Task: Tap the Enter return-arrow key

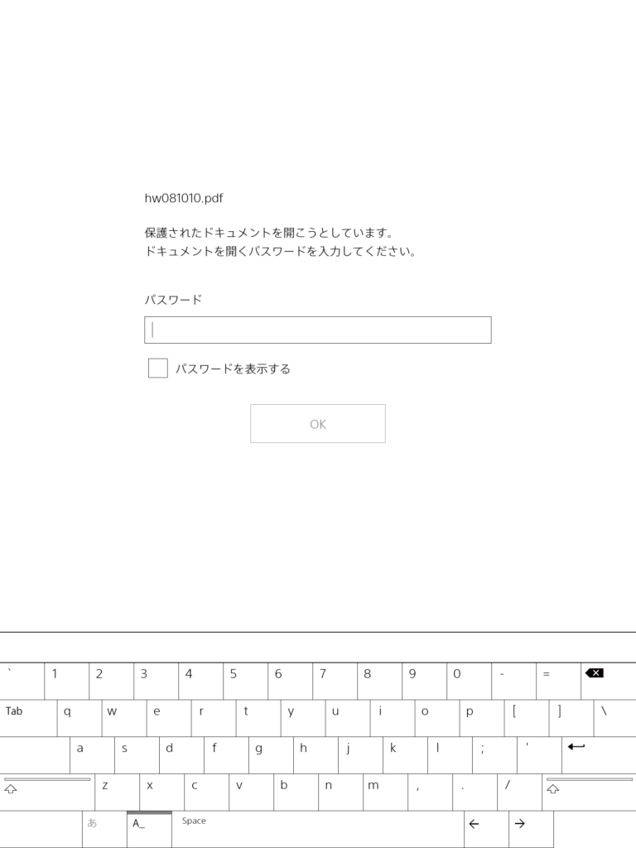Action: (x=599, y=755)
